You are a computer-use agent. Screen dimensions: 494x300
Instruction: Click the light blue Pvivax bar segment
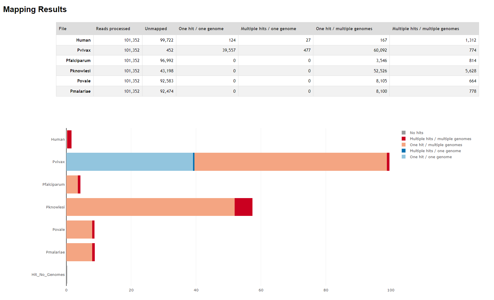(x=130, y=162)
